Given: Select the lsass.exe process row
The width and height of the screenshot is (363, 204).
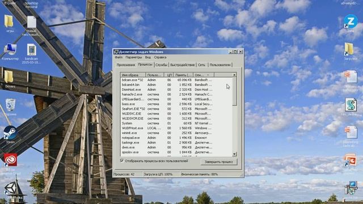Looking at the screenshot, I should (176, 104).
